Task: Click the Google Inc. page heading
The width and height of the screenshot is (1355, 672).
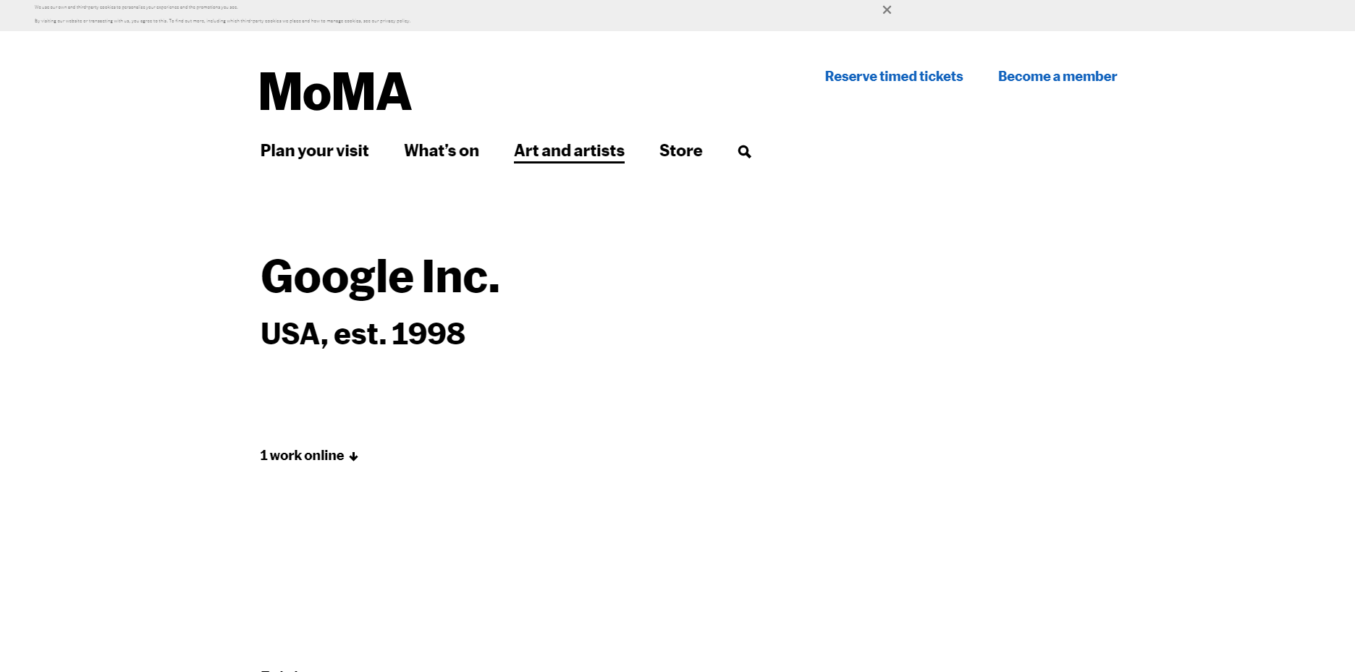Action: coord(380,277)
